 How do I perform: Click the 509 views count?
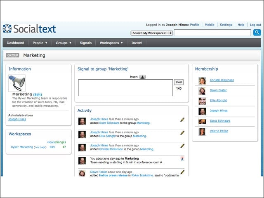pos(52,147)
